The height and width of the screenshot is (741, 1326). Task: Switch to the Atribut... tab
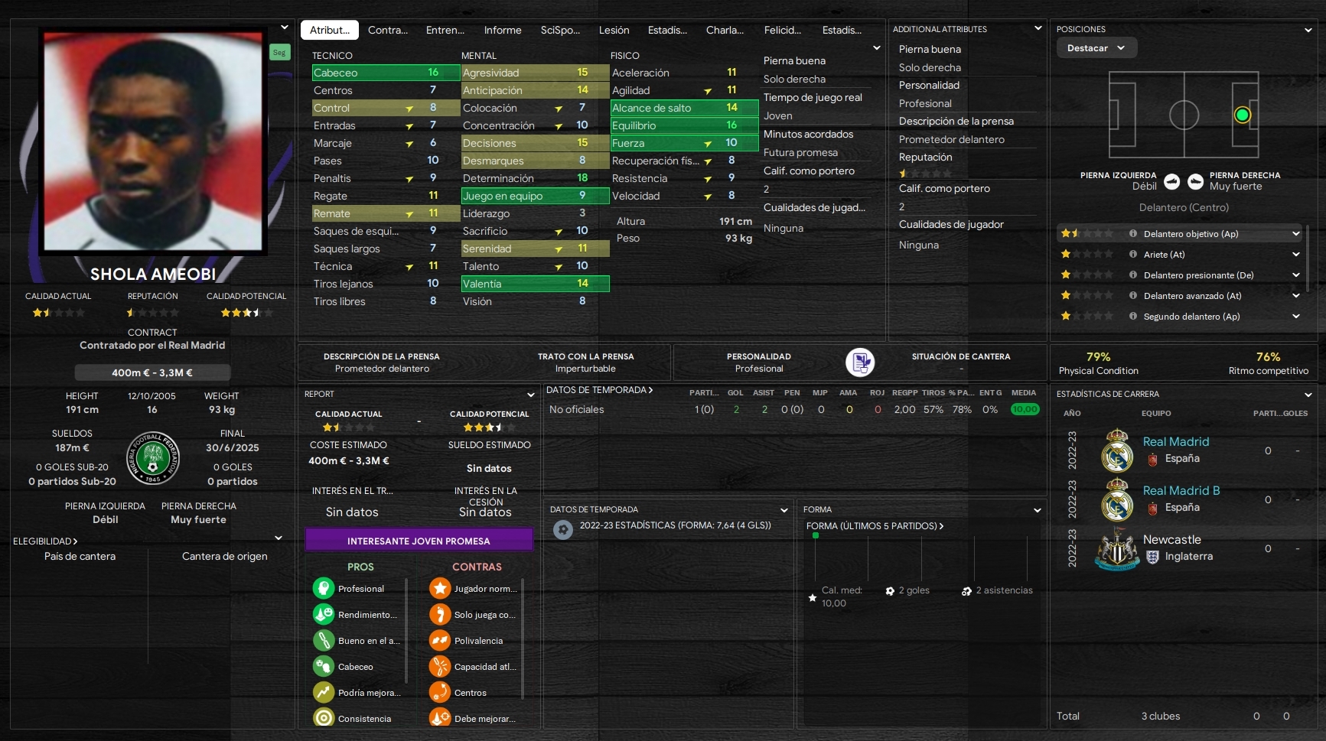pos(330,30)
